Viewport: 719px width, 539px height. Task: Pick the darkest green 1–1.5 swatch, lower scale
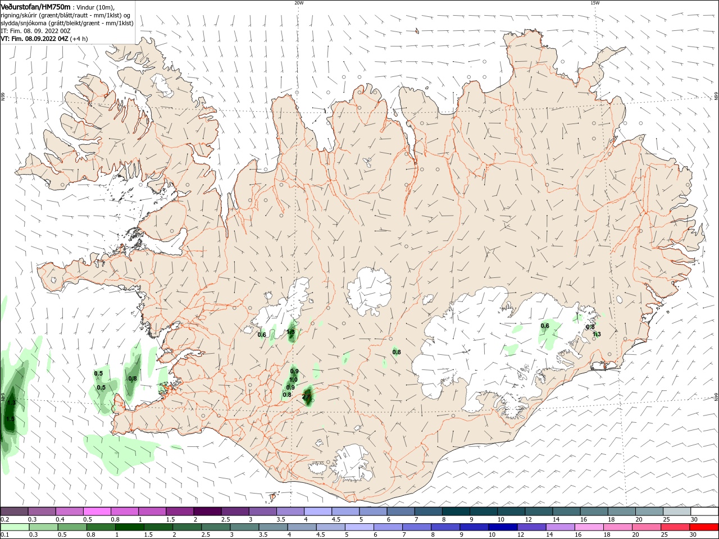pos(130,527)
